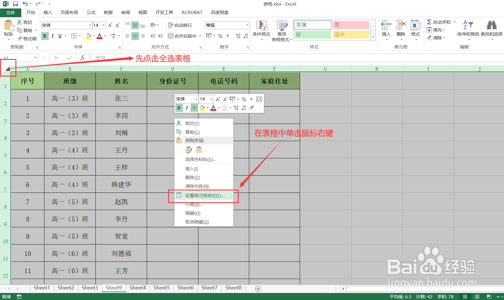This screenshot has width=504, height=300.
Task: Toggle Bold in the floating mini toolbar
Action: coord(179,108)
